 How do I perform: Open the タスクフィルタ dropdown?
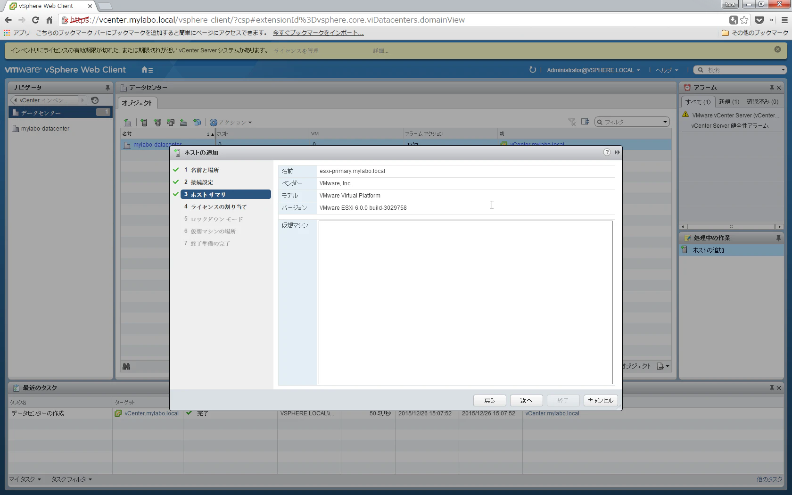(72, 479)
